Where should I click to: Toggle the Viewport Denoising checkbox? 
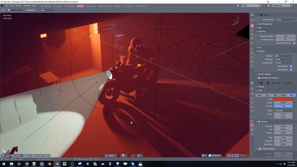294,43
